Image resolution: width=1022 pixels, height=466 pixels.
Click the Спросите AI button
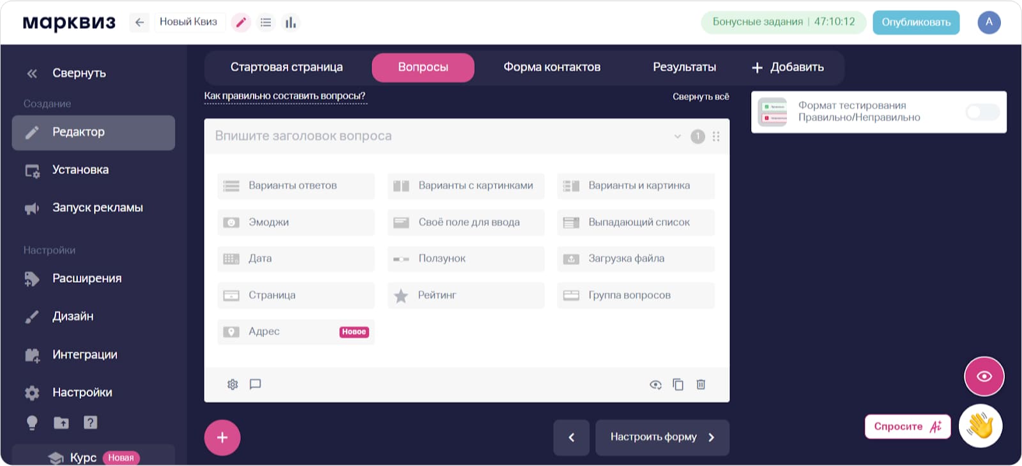[908, 426]
